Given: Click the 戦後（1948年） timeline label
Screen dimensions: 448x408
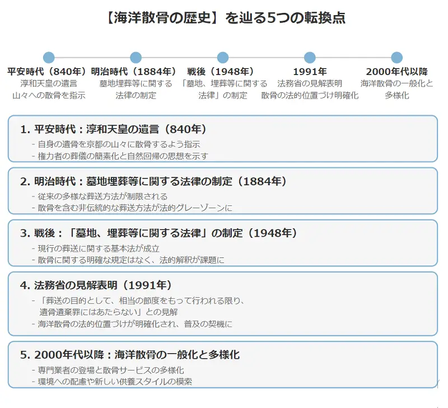Looking at the screenshot, I should pos(223,72).
